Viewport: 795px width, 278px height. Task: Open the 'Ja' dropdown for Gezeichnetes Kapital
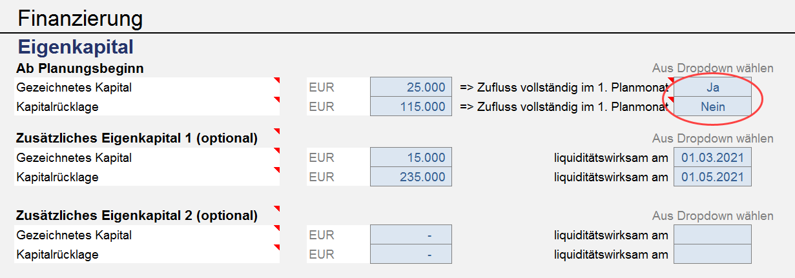(x=712, y=87)
